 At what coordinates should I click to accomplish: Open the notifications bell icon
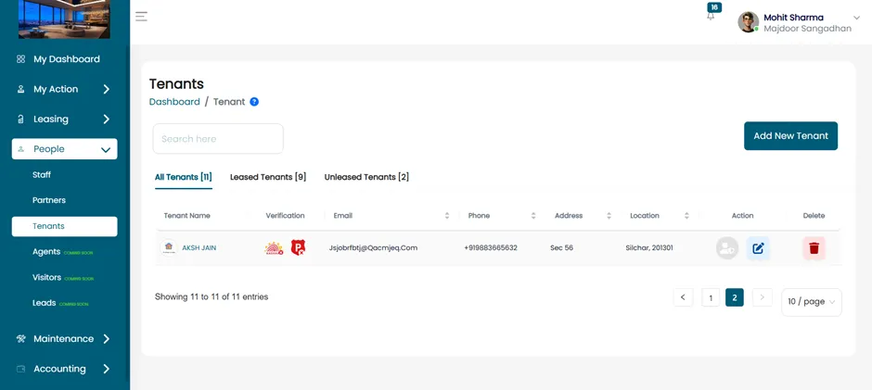pyautogui.click(x=711, y=17)
